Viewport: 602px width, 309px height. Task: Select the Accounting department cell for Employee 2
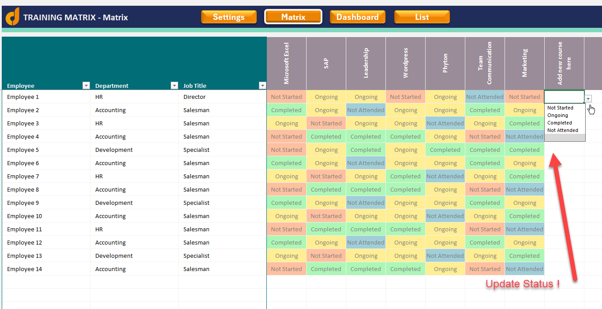pyautogui.click(x=135, y=110)
